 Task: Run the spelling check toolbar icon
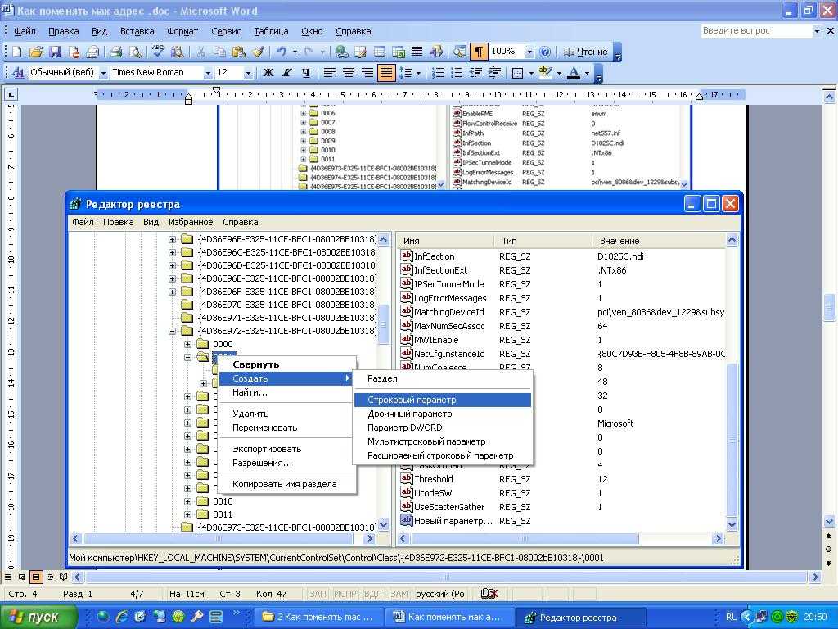[x=158, y=52]
